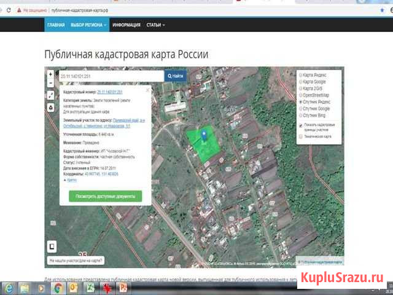Zoom out the map with minus button
393x295 pixels.
[50, 83]
